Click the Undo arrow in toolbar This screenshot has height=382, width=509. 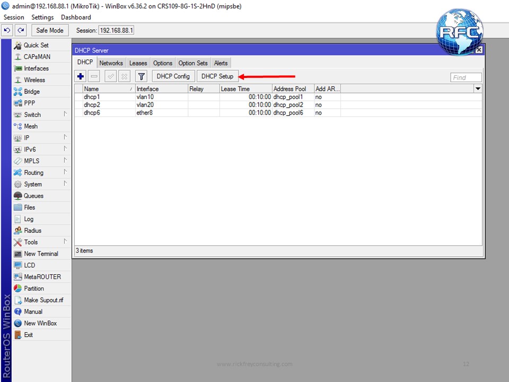[7, 30]
